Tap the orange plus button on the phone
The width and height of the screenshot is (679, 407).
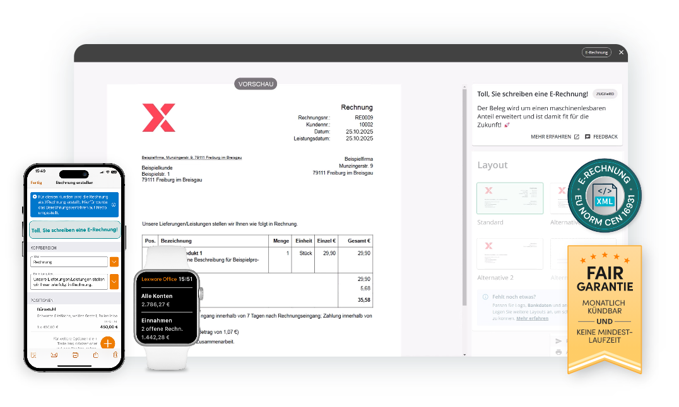pos(108,343)
